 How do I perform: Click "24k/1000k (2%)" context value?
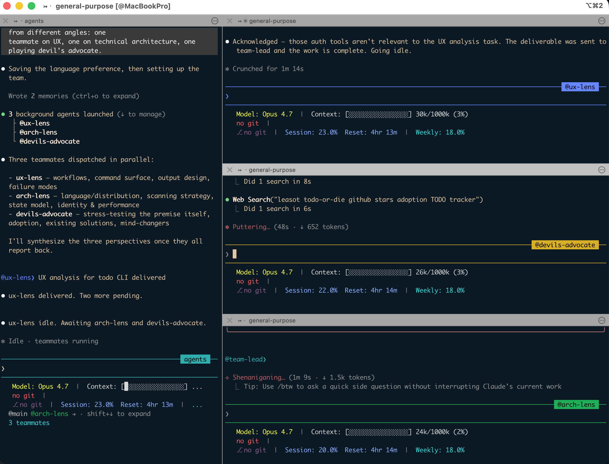[x=442, y=432]
